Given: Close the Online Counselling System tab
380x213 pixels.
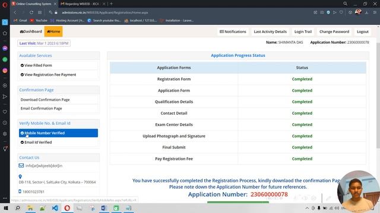Looking at the screenshot, I should coord(55,4).
